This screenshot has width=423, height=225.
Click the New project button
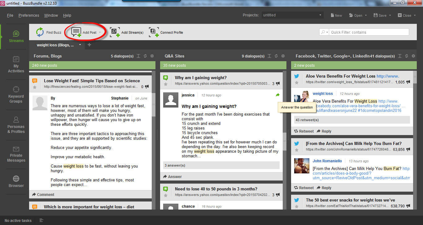[x=336, y=15]
